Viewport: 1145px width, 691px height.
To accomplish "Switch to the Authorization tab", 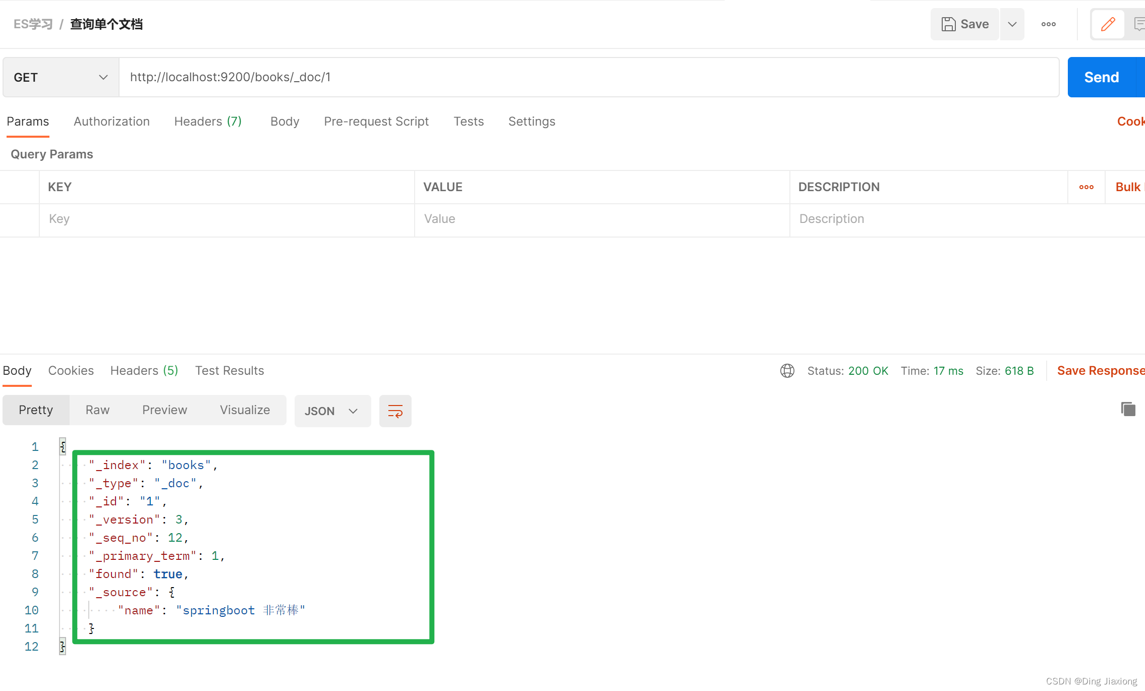I will click(111, 121).
